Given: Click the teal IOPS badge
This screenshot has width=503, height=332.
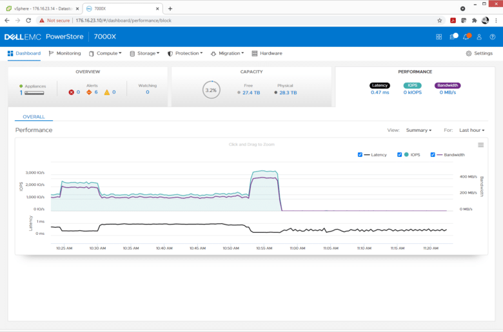Looking at the screenshot, I should pos(413,86).
